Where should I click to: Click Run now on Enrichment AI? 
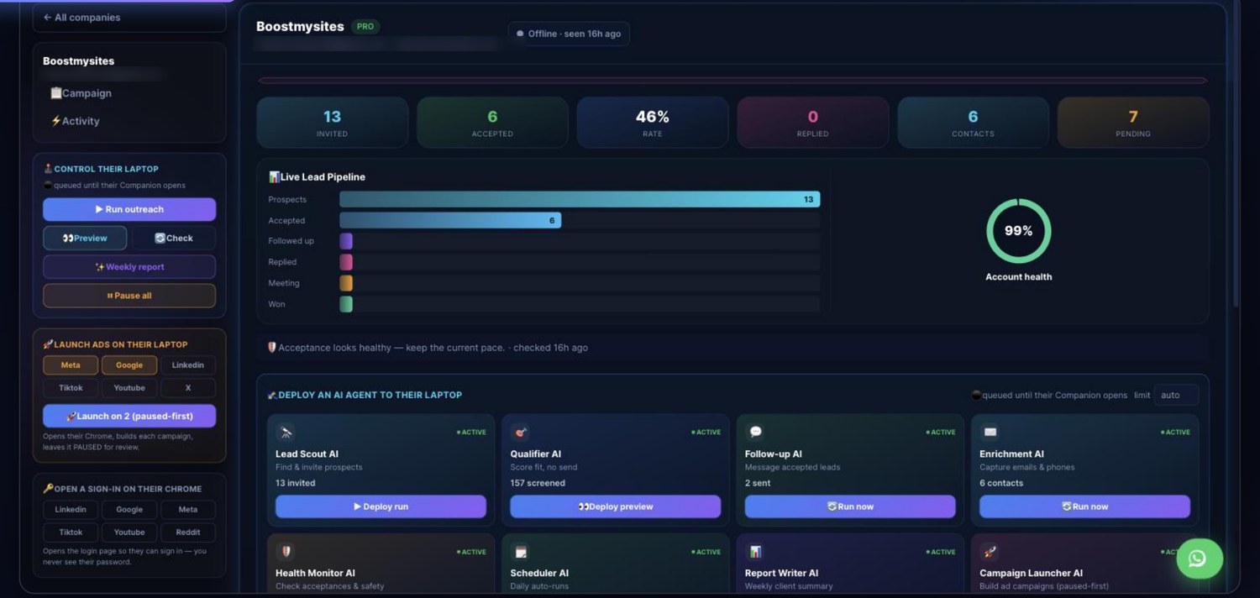pyautogui.click(x=1084, y=506)
